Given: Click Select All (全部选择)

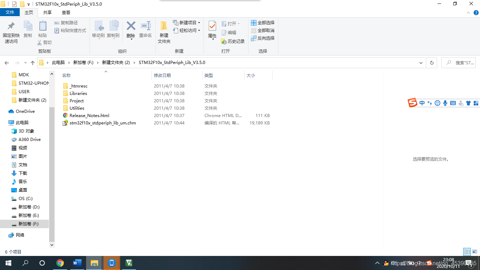Looking at the screenshot, I should 262,22.
